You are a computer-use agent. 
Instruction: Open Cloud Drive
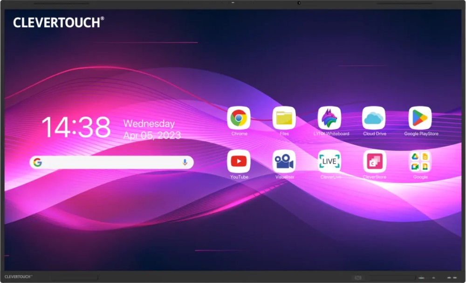point(374,118)
